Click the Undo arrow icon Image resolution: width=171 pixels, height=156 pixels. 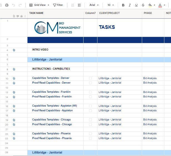click(x=13, y=5)
